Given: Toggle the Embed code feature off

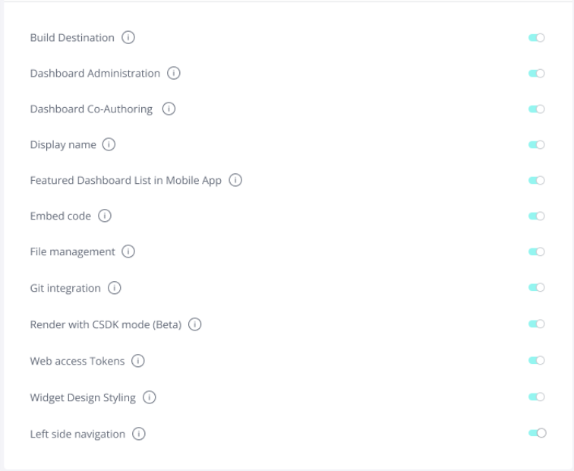Looking at the screenshot, I should click(x=536, y=217).
